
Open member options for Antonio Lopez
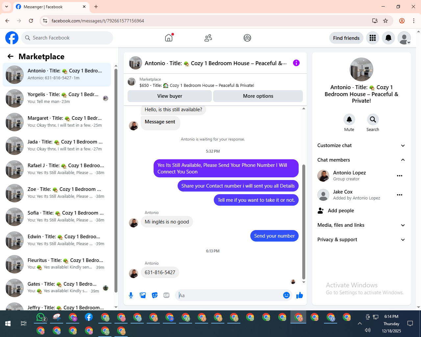(400, 176)
